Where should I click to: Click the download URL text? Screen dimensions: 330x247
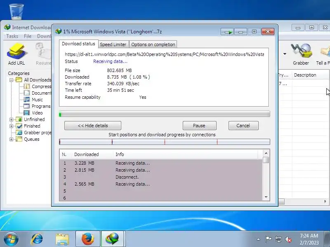point(164,54)
